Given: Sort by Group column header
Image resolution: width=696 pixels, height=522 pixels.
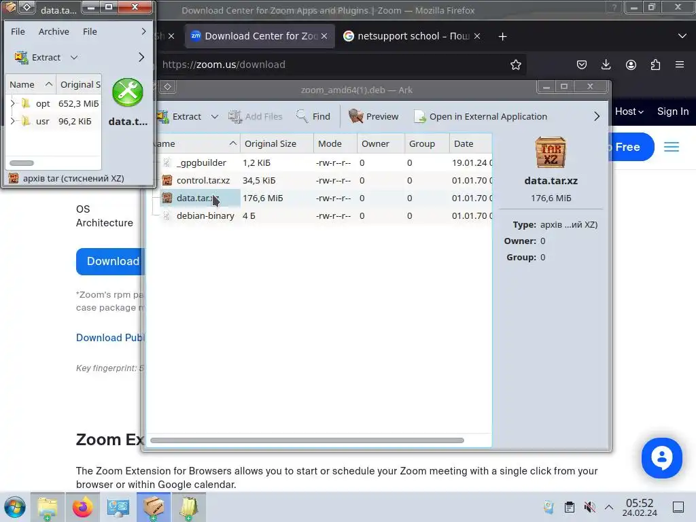Looking at the screenshot, I should (x=427, y=144).
